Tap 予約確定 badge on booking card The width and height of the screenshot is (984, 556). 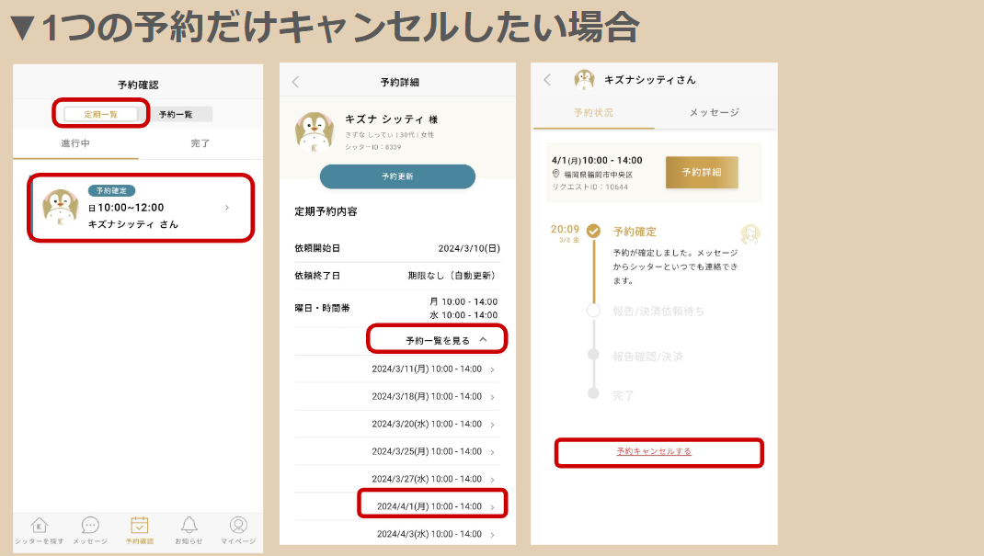click(x=111, y=190)
